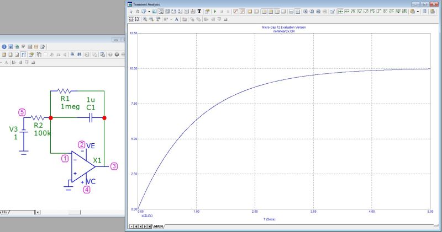Click the Peak cursor function icon
The height and width of the screenshot is (232, 442).
354,12
